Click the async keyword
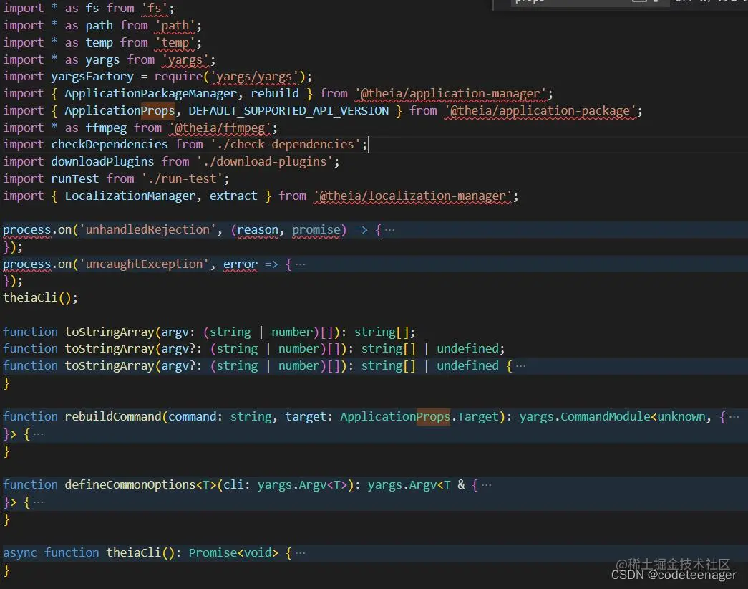Screen dimensions: 748x589 [x=20, y=552]
